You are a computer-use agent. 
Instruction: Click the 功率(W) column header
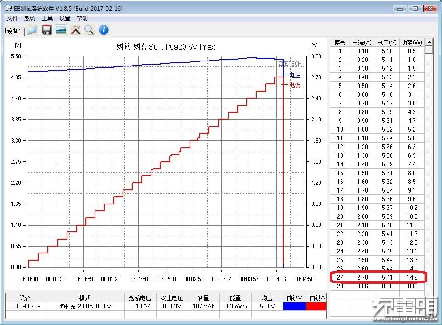coord(411,43)
